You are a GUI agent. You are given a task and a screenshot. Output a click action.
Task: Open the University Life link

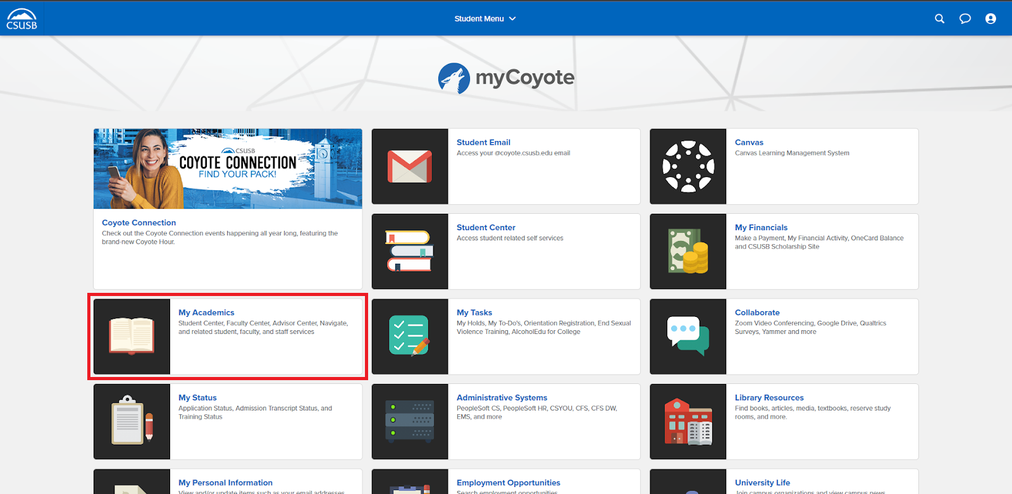[x=762, y=483]
